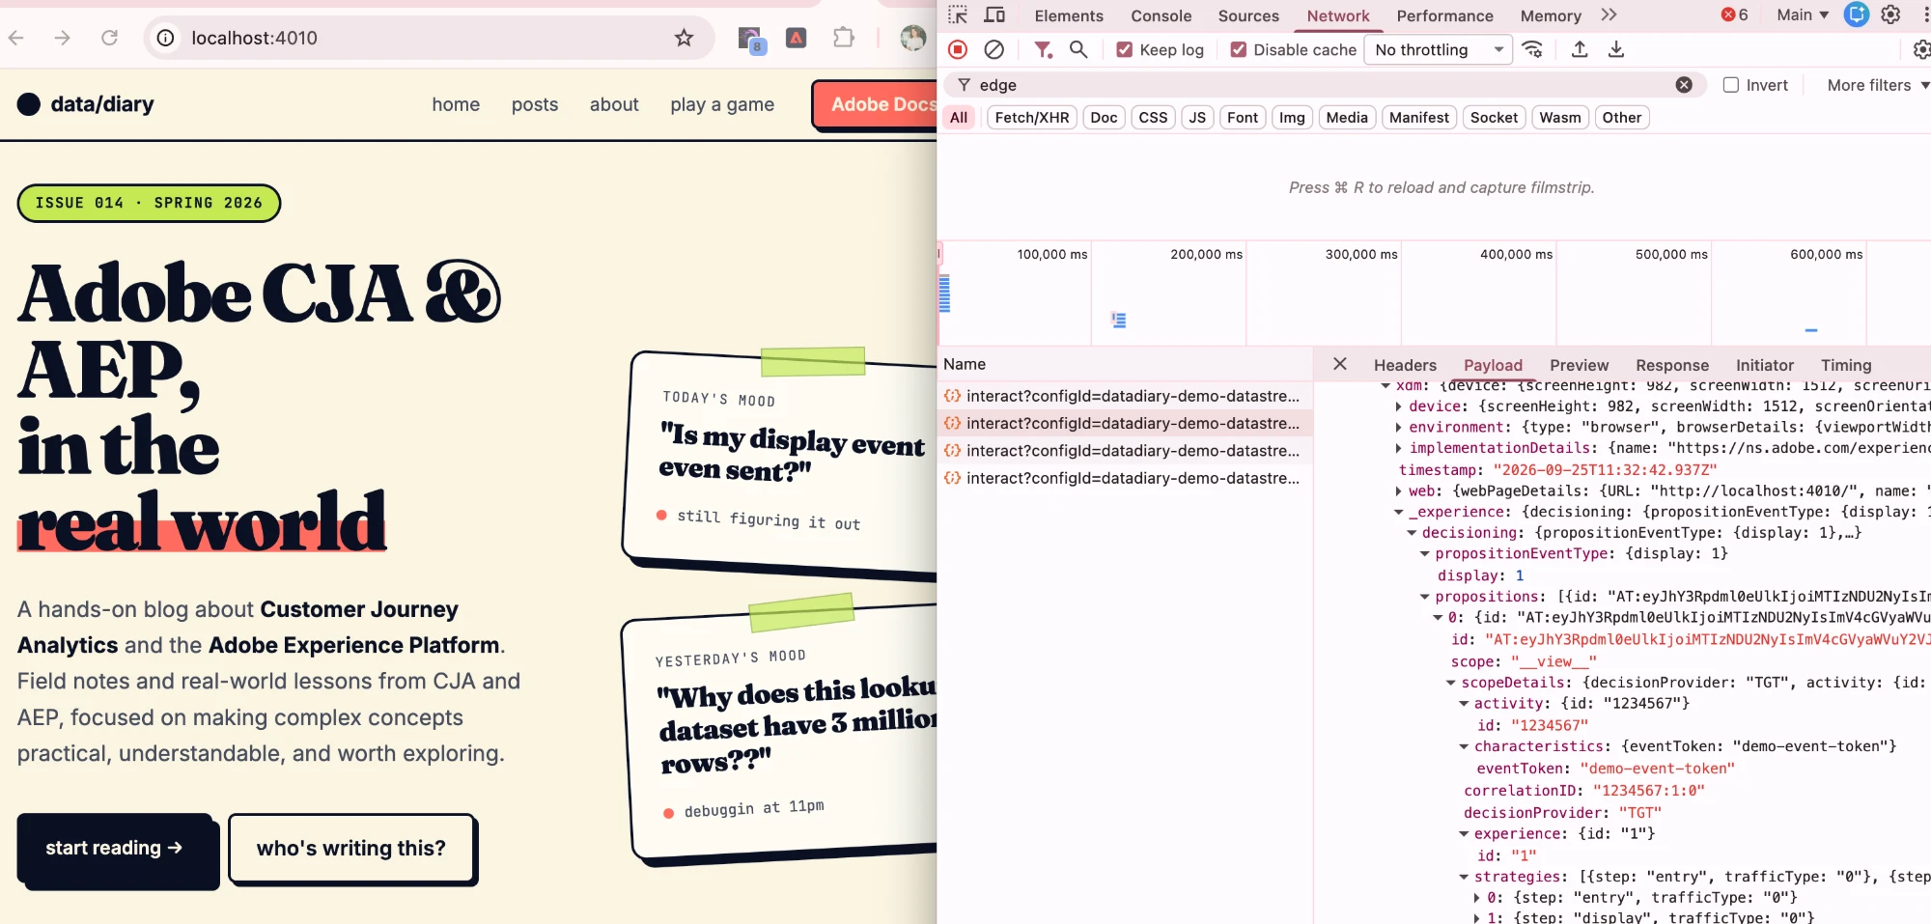Select the second interact request row
This screenshot has width=1931, height=924.
(x=1125, y=423)
